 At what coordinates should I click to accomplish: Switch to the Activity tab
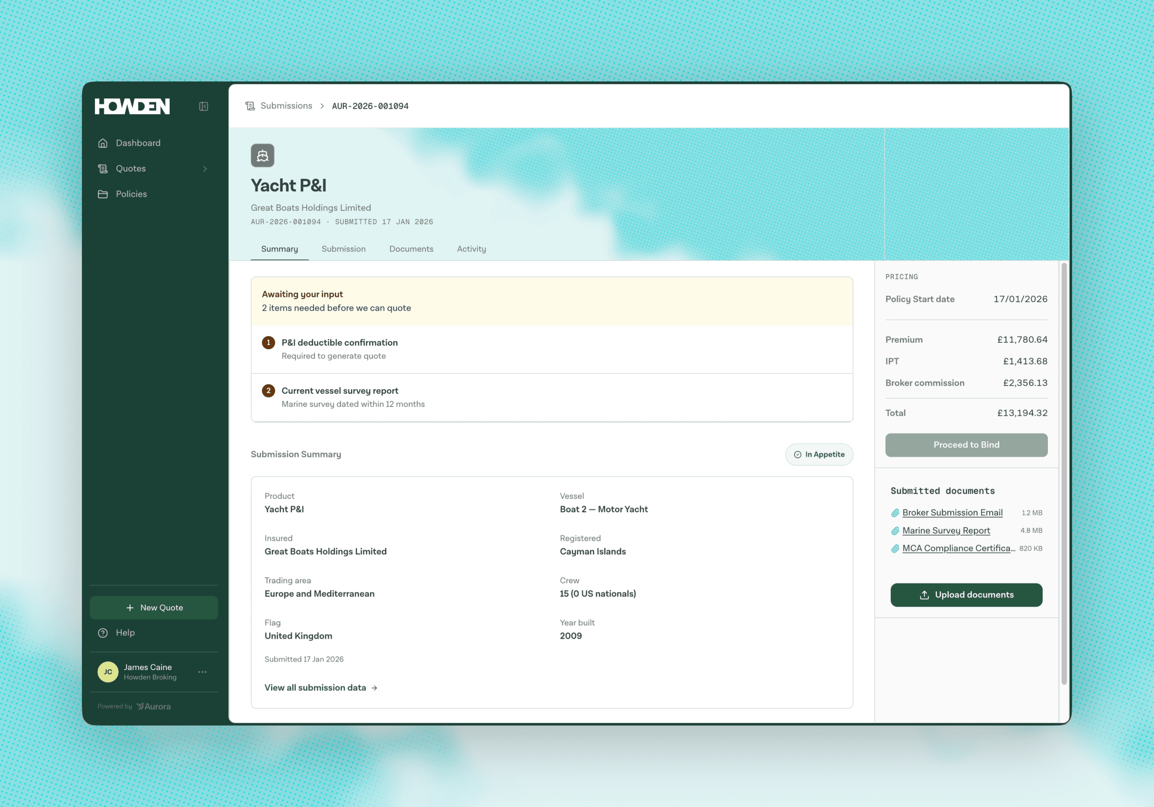click(471, 249)
